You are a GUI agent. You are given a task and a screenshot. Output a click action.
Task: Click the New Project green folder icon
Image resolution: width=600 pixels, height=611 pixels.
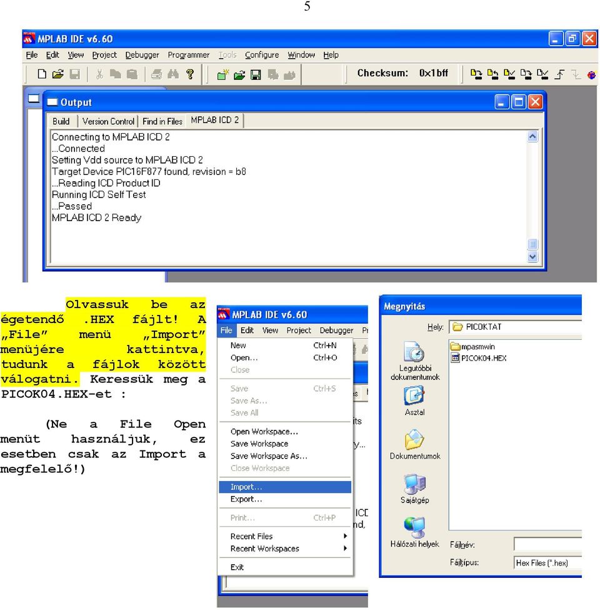click(x=222, y=74)
